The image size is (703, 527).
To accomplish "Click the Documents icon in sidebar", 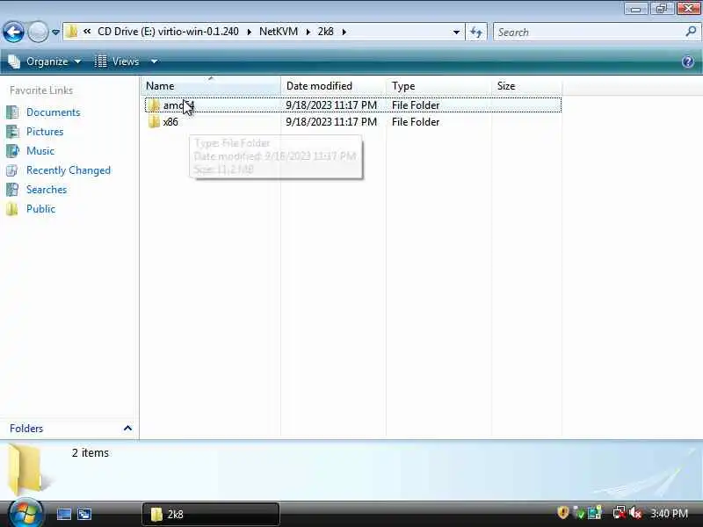I will tap(12, 112).
